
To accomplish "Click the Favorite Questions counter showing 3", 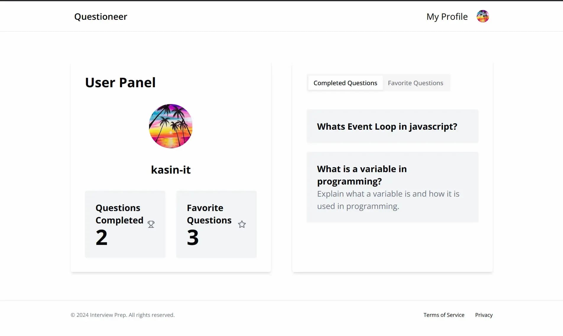I will [192, 238].
